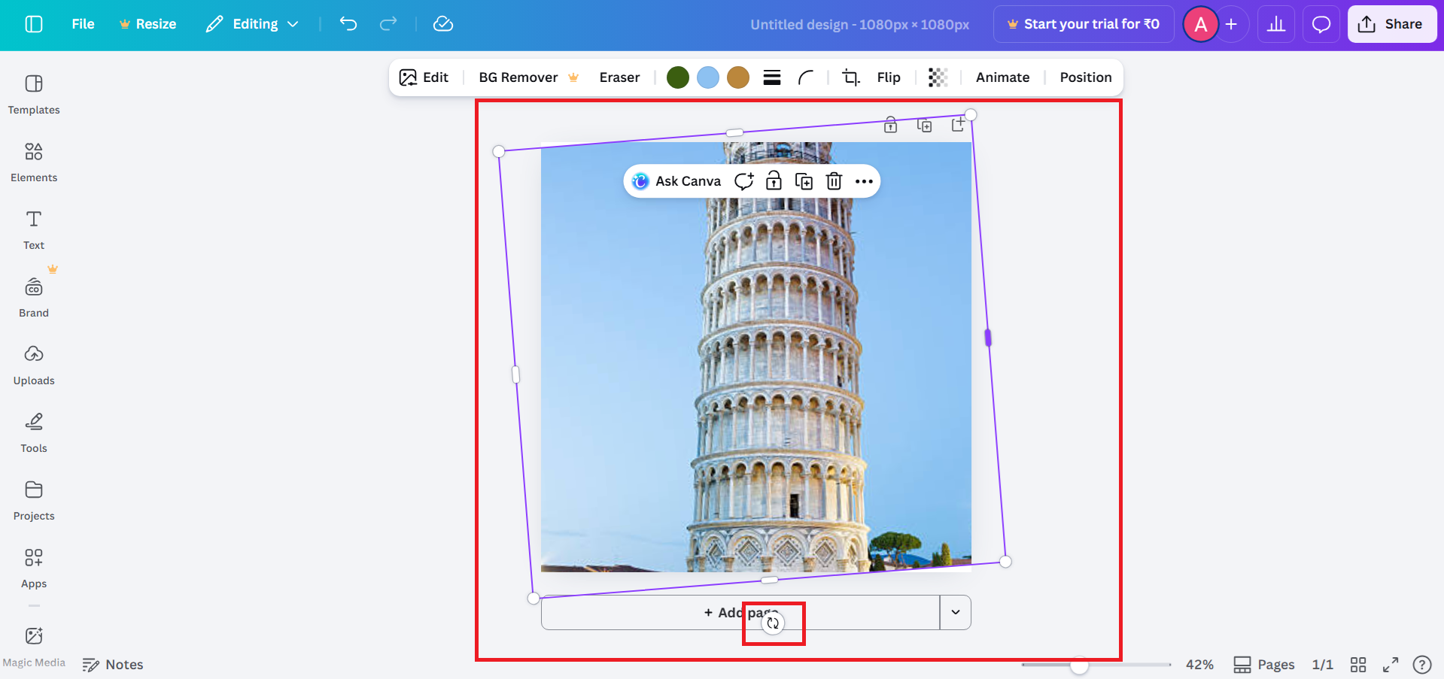This screenshot has height=679, width=1444.
Task: Adjust the zoom slider
Action: click(x=1079, y=665)
